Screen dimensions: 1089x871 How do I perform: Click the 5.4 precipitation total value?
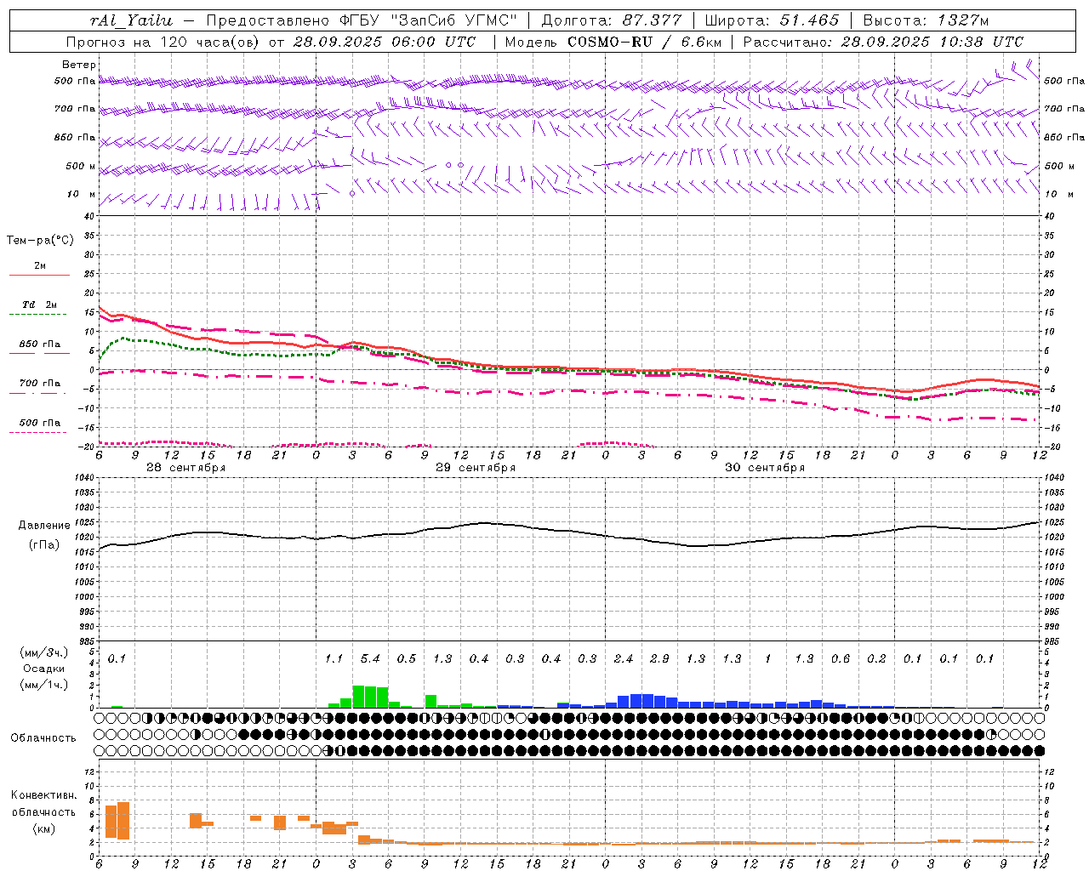coord(370,659)
